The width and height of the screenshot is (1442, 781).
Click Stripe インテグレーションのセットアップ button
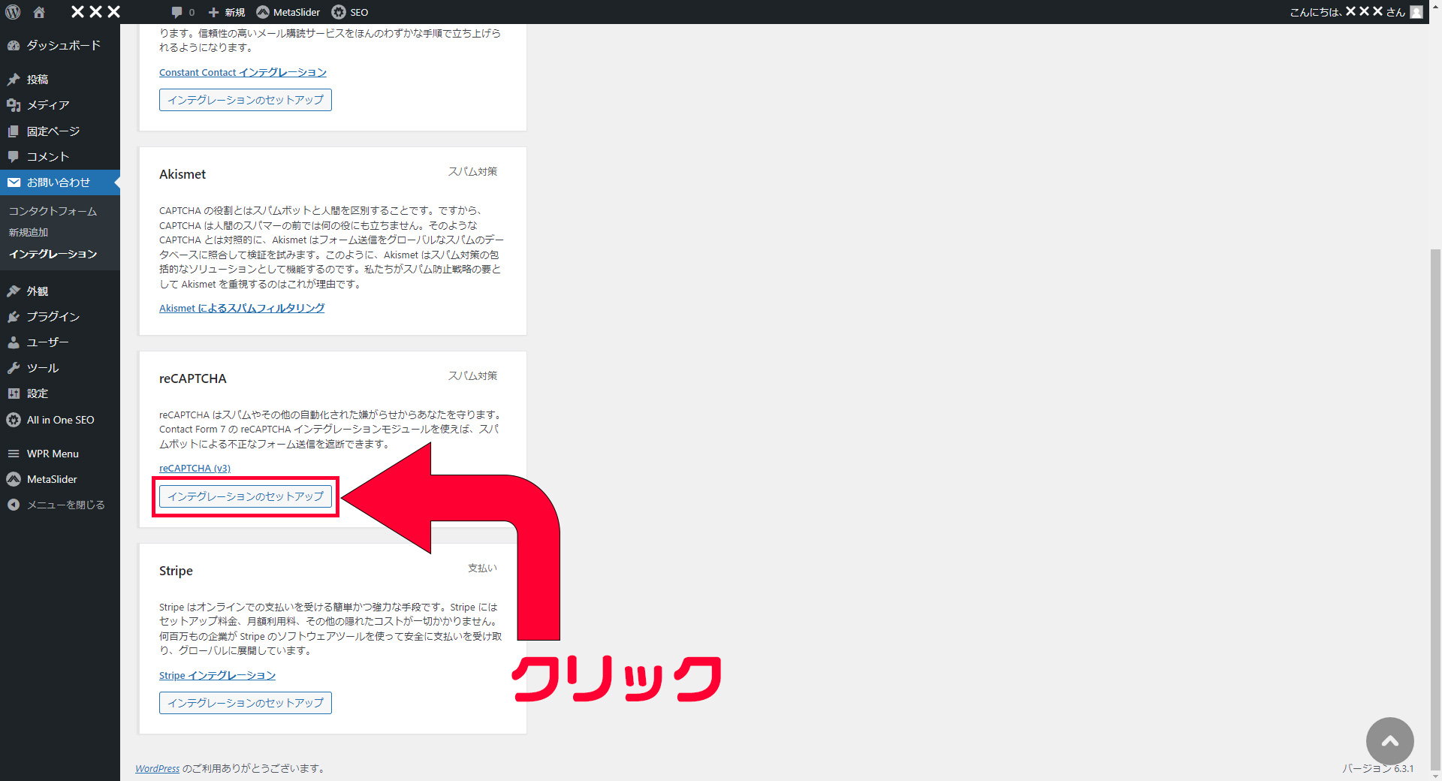point(246,703)
